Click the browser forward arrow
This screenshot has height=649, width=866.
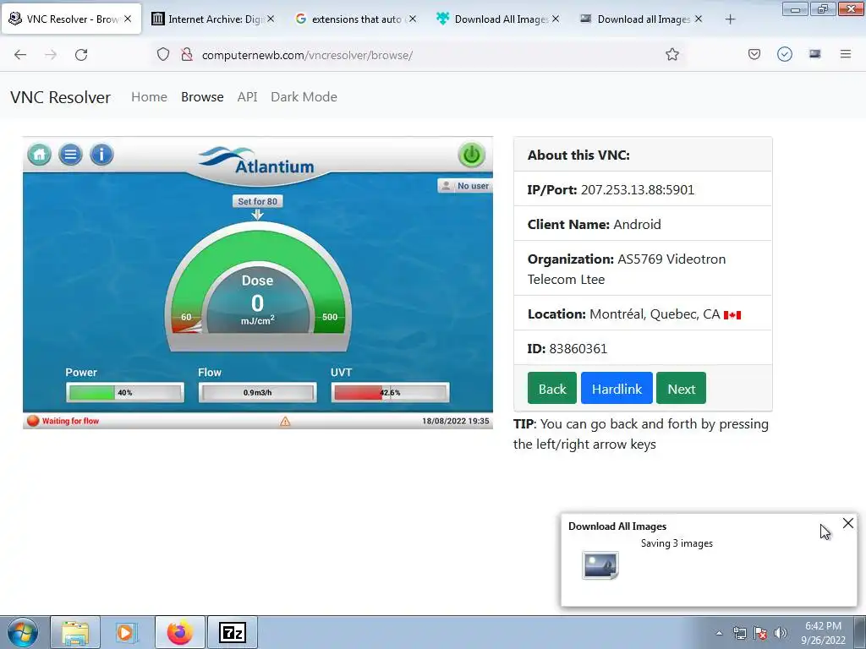tap(51, 55)
